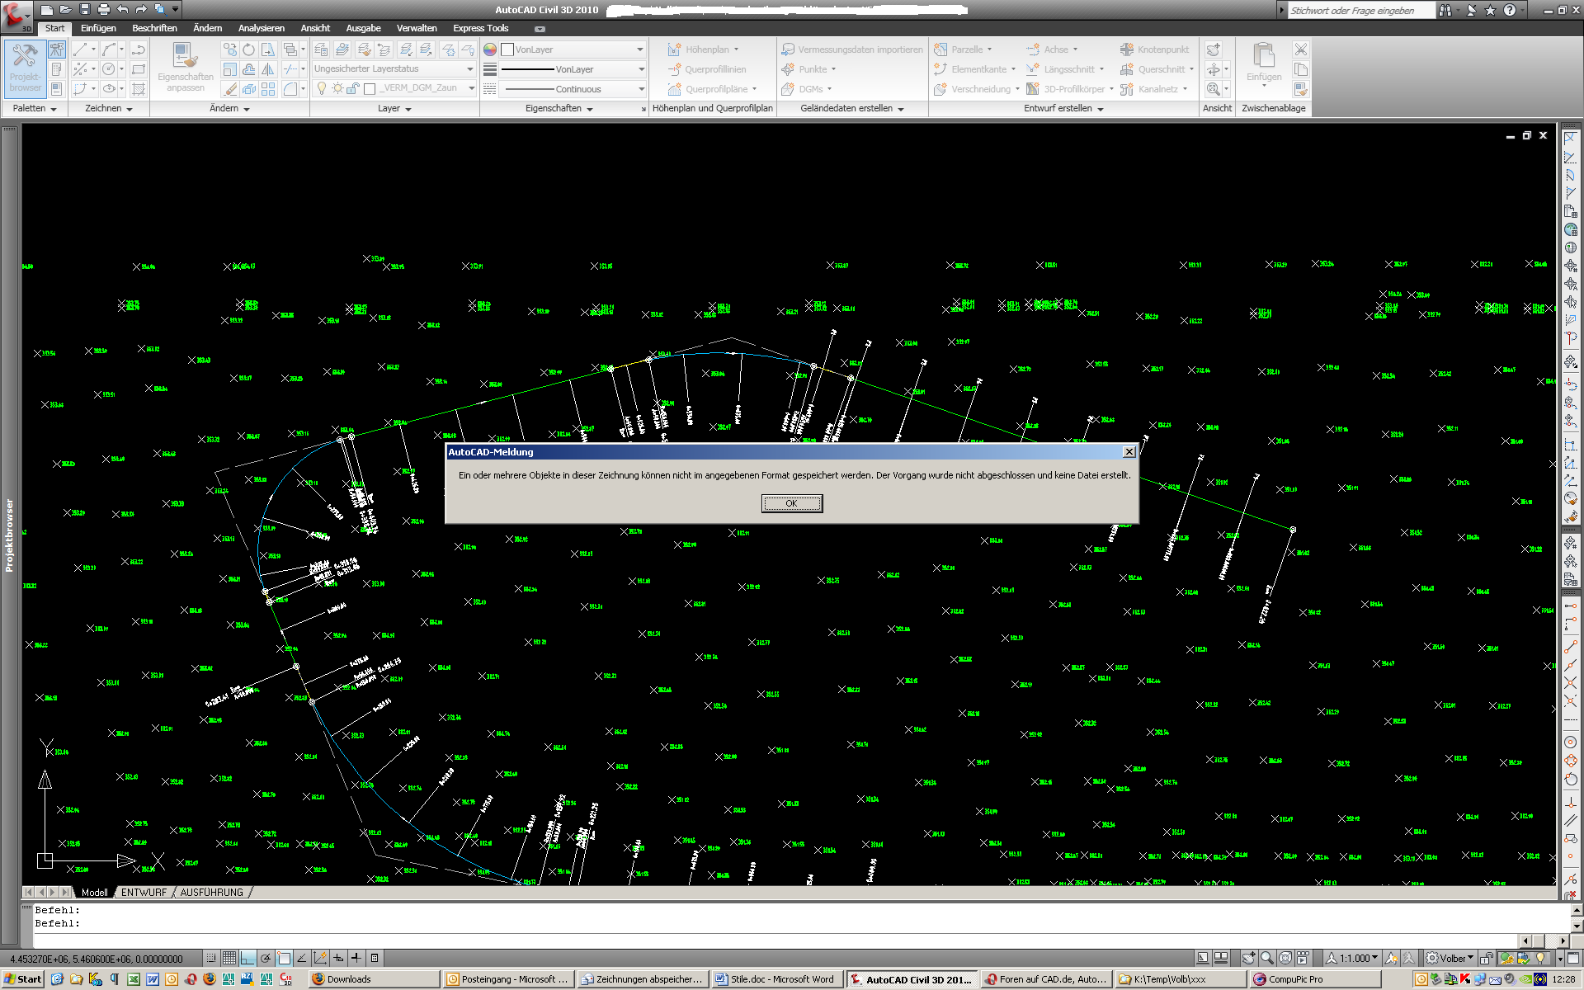Viewport: 1584px width, 990px height.
Task: Click the Save icon in quick access toolbar
Action: click(x=84, y=9)
